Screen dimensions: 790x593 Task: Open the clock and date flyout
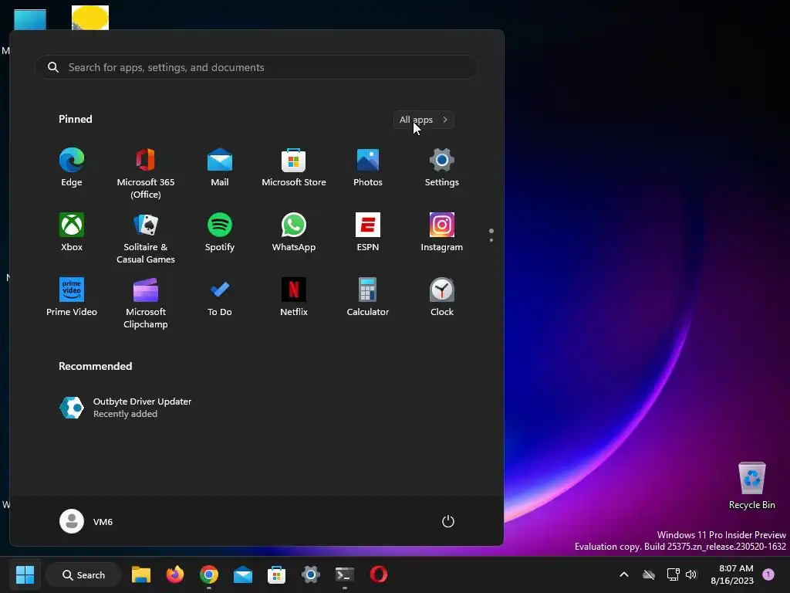tap(732, 574)
